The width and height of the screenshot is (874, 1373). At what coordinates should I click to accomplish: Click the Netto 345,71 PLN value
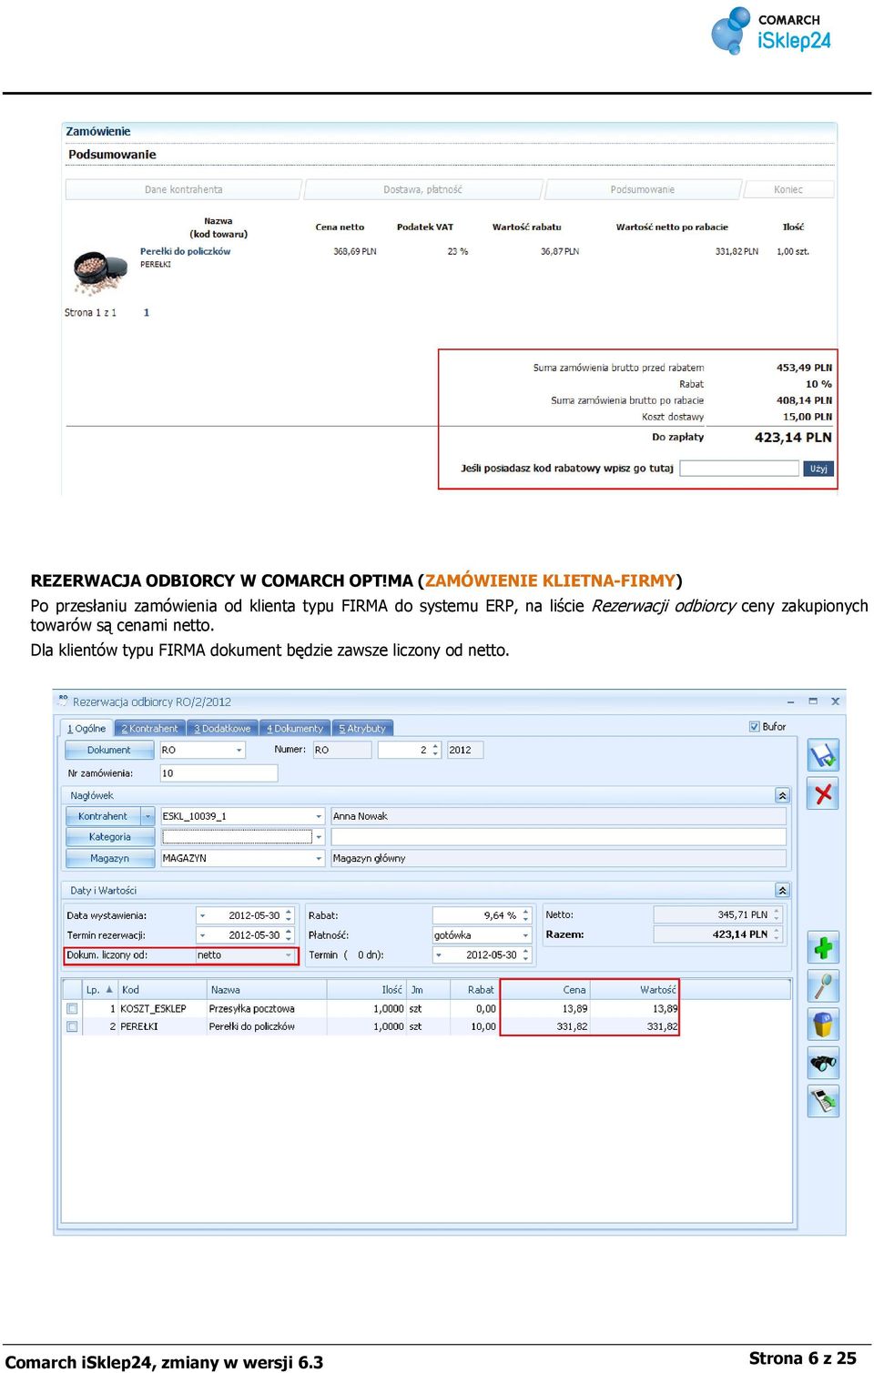717,914
